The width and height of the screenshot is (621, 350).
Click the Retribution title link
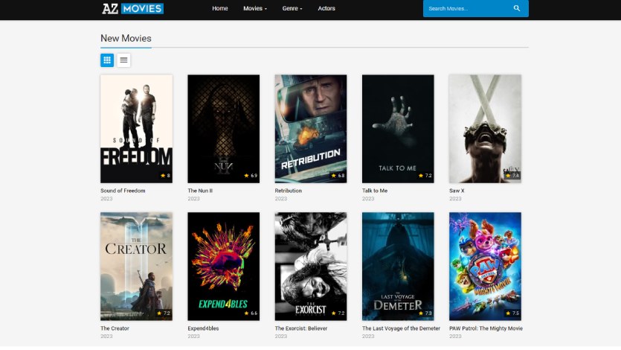(x=289, y=191)
